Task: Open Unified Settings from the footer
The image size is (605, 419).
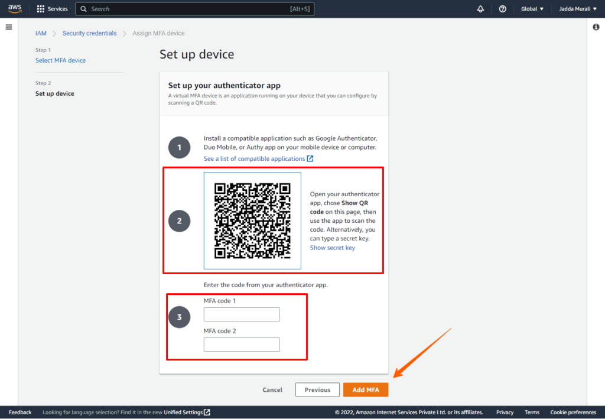Action: coord(187,412)
